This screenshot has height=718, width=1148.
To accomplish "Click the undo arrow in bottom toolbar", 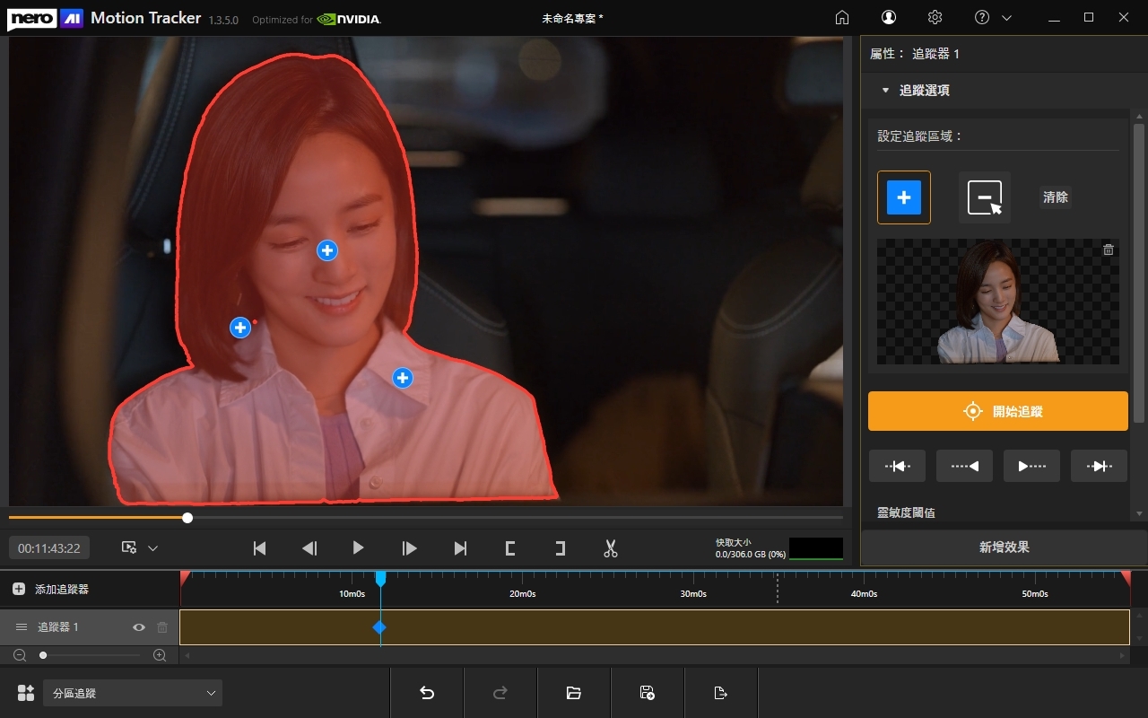I will pos(427,693).
